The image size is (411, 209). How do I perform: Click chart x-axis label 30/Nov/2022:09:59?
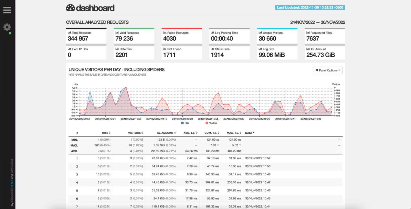[x=80, y=119]
